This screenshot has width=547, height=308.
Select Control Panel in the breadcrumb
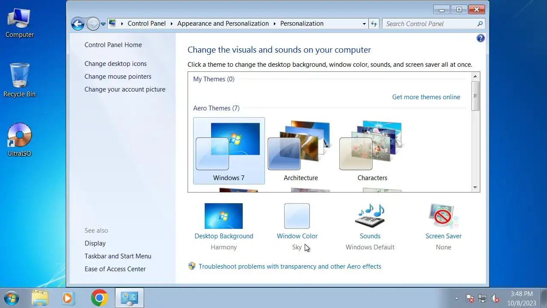coord(147,24)
